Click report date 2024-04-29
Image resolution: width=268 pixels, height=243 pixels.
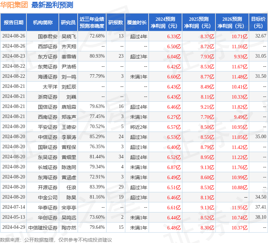click(x=14, y=227)
